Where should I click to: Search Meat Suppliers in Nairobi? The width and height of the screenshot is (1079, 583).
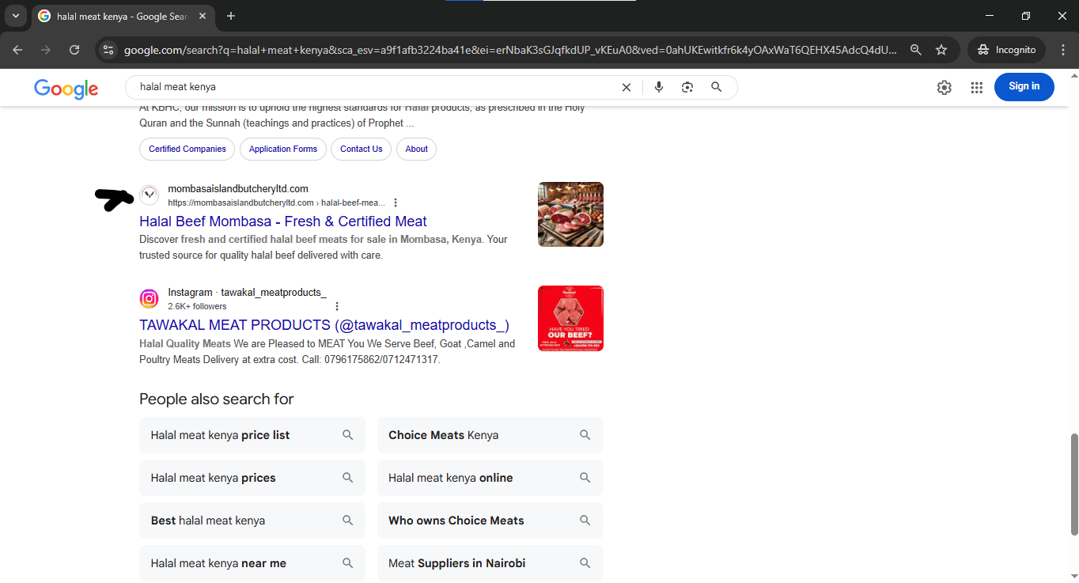[x=490, y=563]
